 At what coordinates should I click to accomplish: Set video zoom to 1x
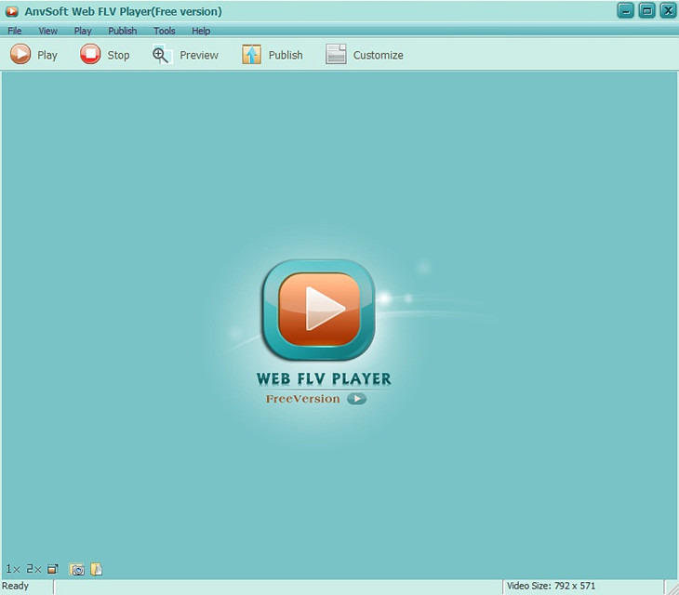(x=13, y=569)
